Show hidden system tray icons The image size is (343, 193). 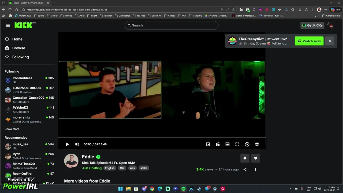(290, 189)
